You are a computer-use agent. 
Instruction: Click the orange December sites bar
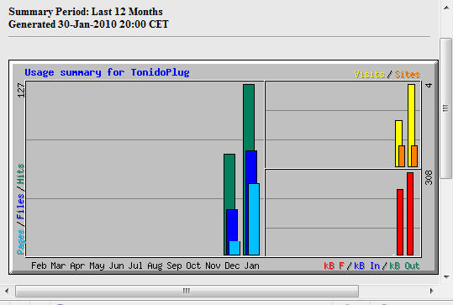point(402,156)
